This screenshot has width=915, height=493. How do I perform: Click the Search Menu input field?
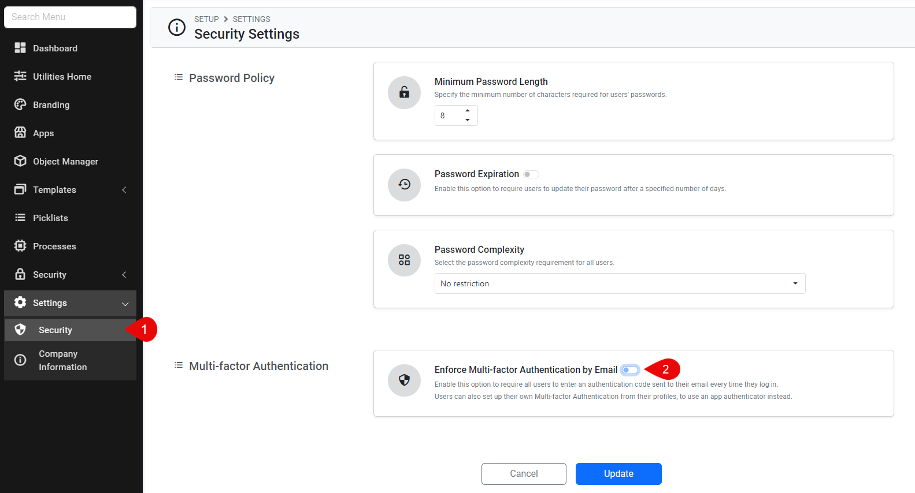[x=70, y=17]
